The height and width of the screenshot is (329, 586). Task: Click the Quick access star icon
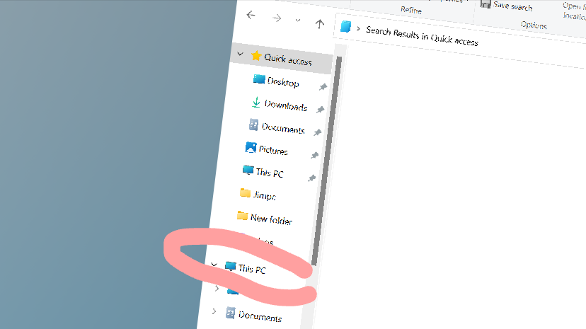pos(256,56)
